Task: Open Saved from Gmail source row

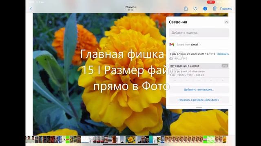Action: pyautogui.click(x=199, y=45)
